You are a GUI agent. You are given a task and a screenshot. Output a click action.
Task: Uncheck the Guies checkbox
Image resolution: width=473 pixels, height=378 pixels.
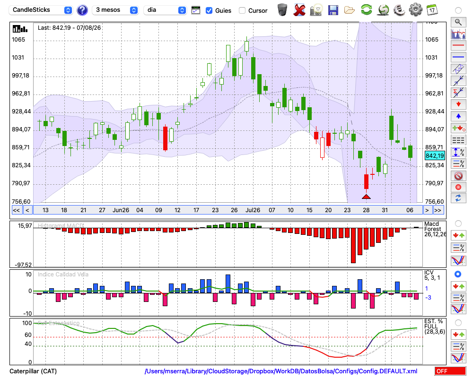[209, 10]
